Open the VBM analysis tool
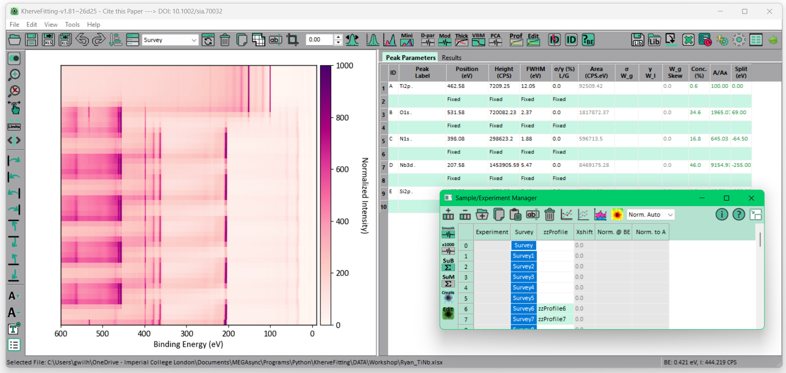The height and width of the screenshot is (373, 786). click(478, 40)
